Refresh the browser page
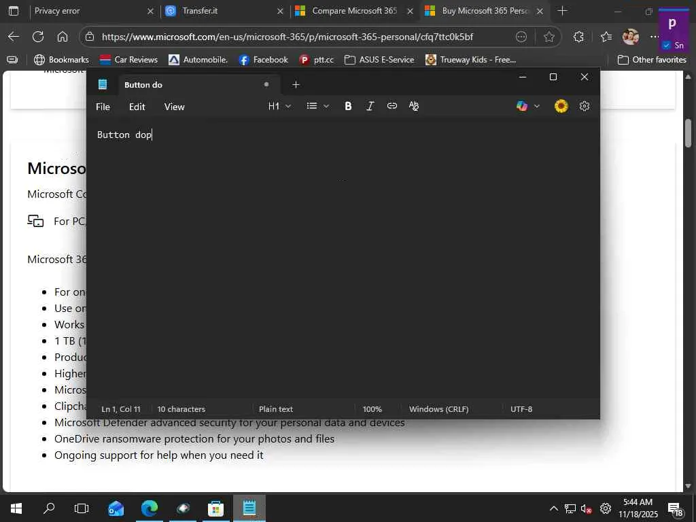Screen dimensions: 696x522 (38, 37)
